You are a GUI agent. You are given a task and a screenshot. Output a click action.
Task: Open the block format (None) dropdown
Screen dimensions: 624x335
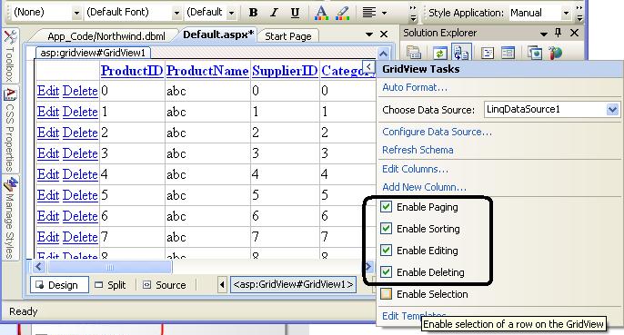(76, 13)
